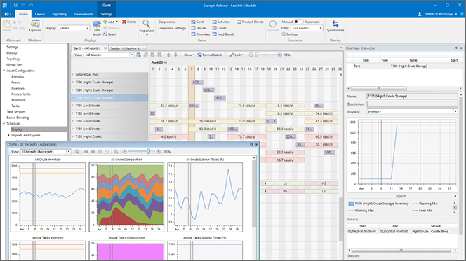Image resolution: width=466 pixels, height=261 pixels.
Task: Collapse the Asset Configuration tree node
Action: pos(4,71)
